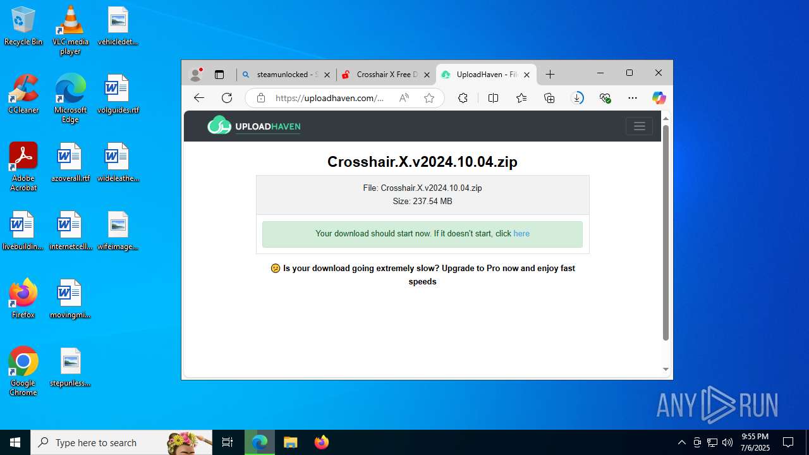Close the Crosshair X tab
The width and height of the screenshot is (809, 455).
pos(427,75)
